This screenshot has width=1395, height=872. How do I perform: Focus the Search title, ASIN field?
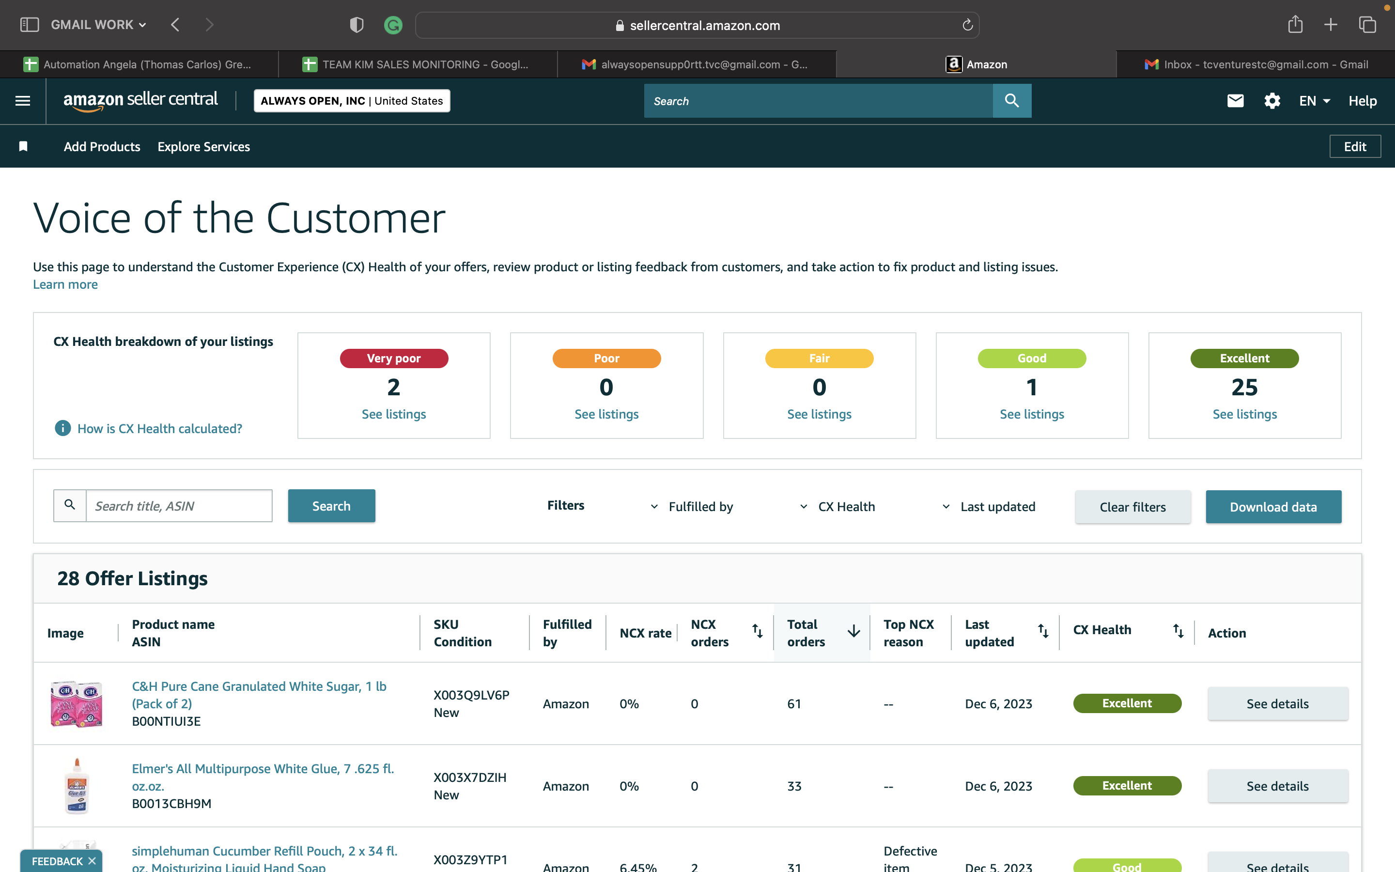click(179, 506)
